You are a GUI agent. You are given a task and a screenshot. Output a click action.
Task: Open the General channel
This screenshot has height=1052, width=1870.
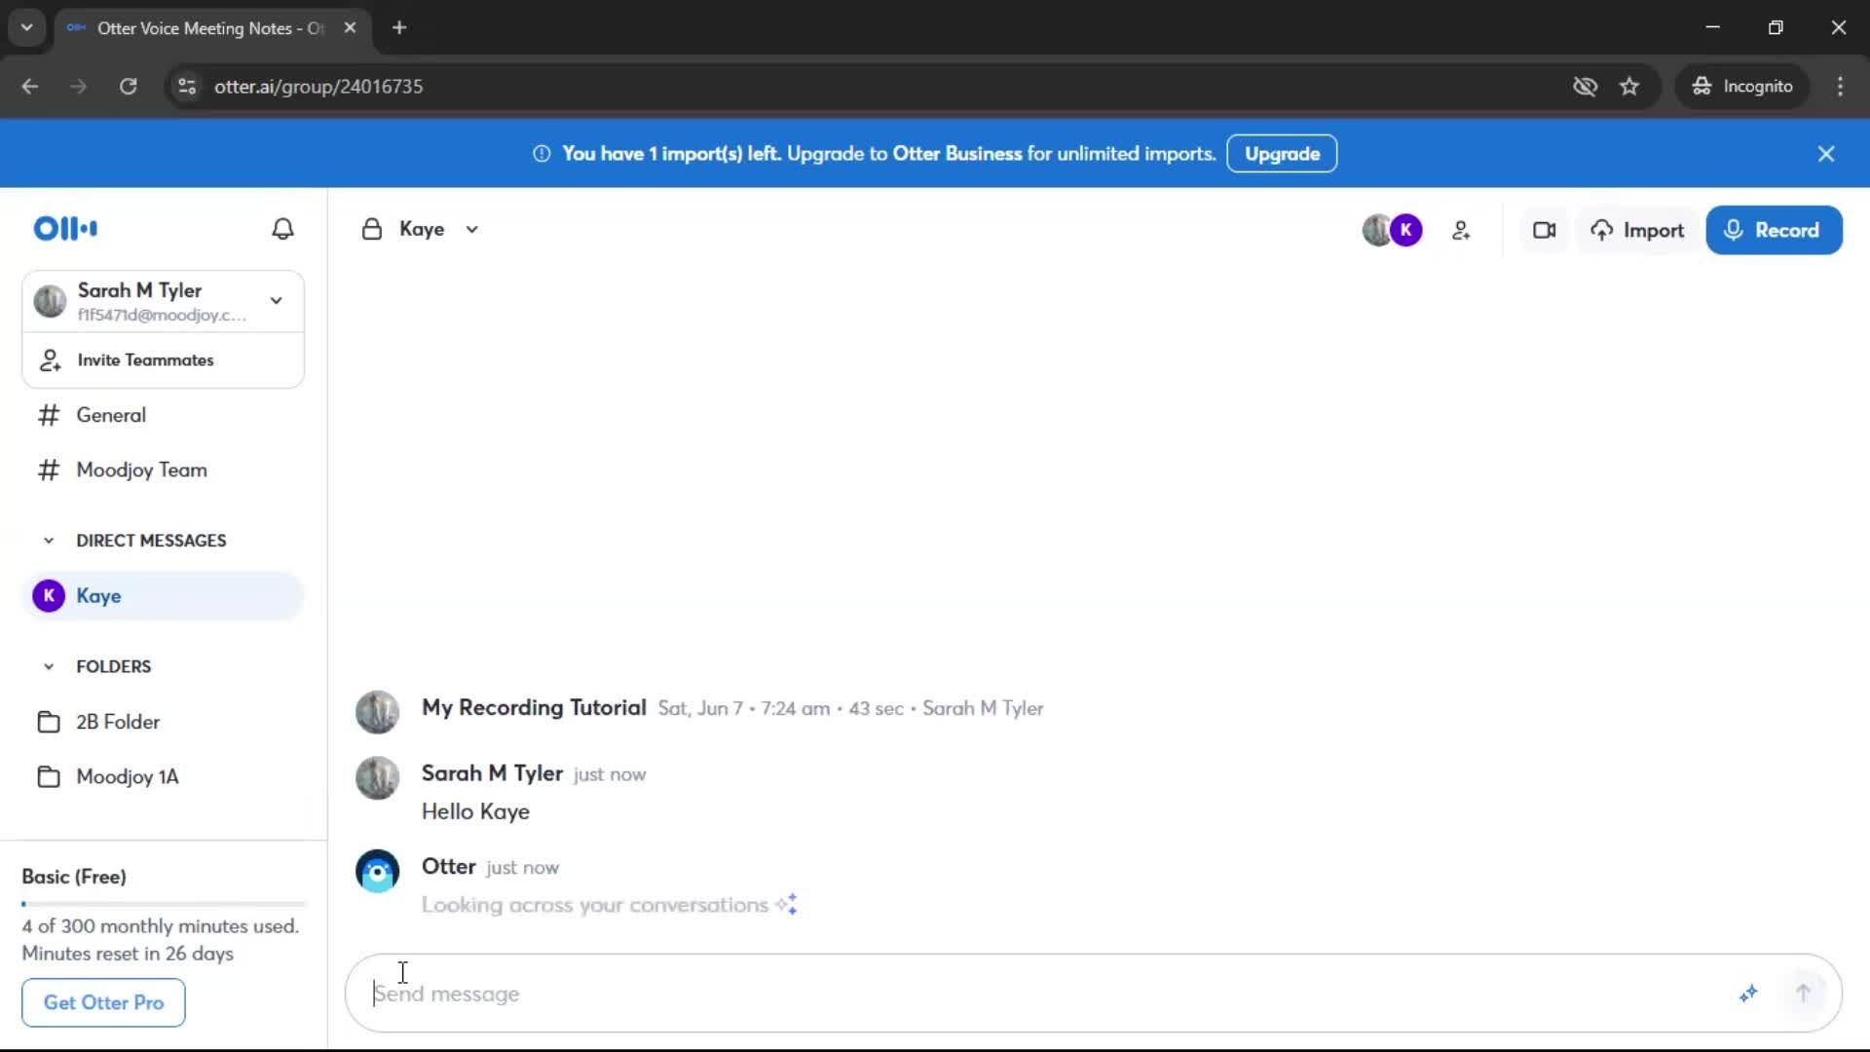tap(163, 415)
